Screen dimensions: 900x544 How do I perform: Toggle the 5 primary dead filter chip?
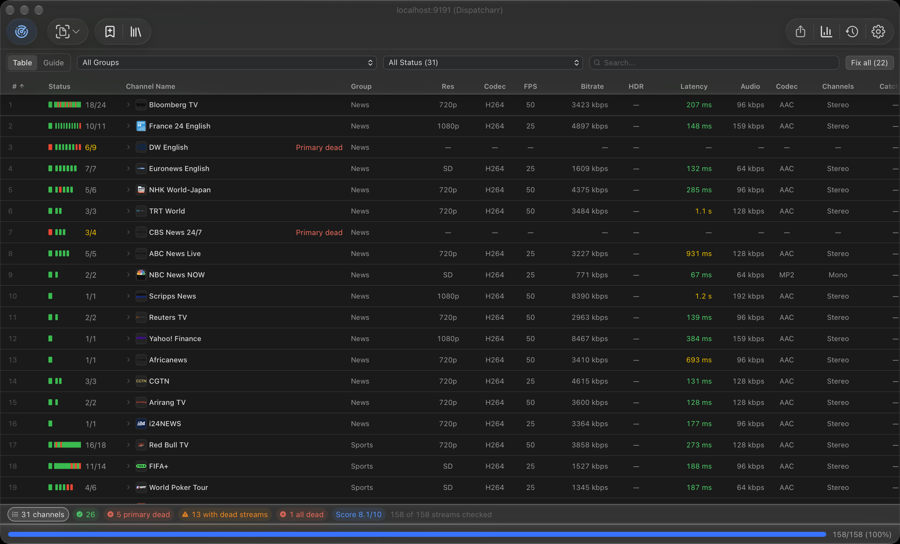pyautogui.click(x=138, y=514)
